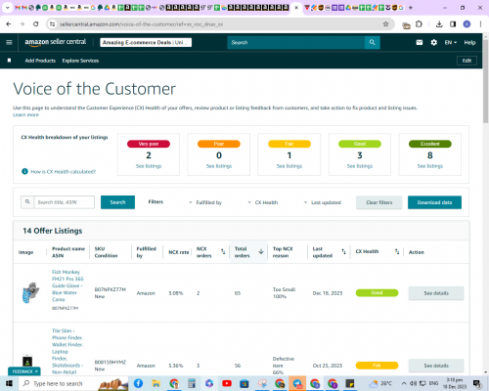489x391 pixels.
Task: Click the Search title, ASIN input field
Action: [65, 202]
